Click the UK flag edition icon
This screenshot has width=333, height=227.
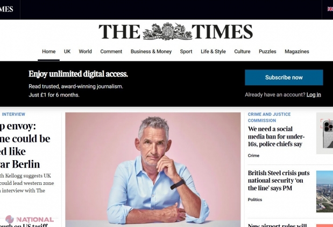tap(330, 9)
